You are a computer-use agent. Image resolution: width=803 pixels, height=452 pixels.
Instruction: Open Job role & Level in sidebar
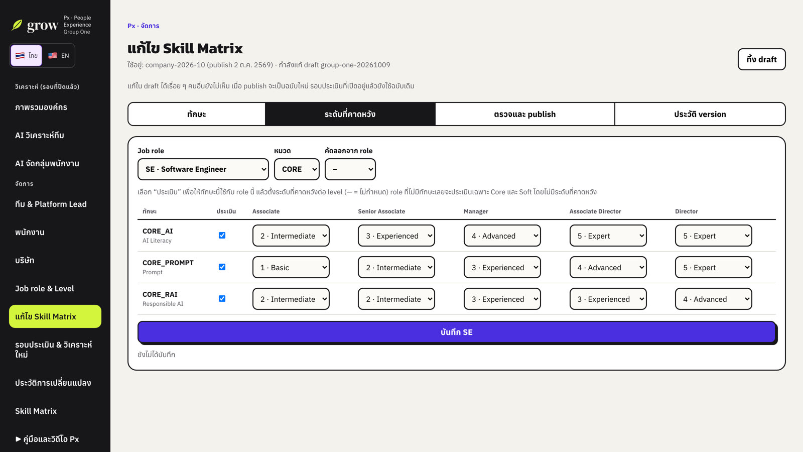tap(55, 288)
